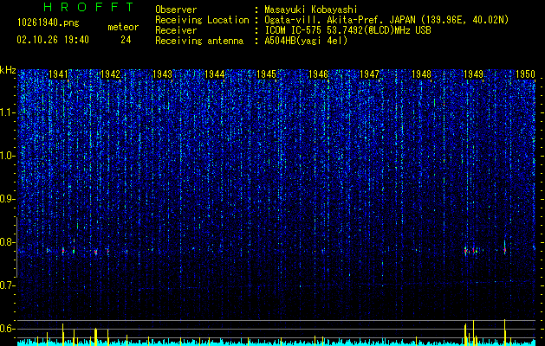545x346 pixels.
Task: Click the meteor label
Action: [123, 27]
